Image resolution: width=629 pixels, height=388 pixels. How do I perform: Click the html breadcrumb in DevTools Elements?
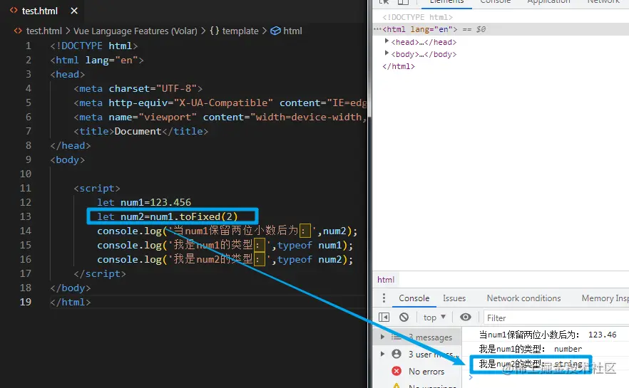pos(386,280)
